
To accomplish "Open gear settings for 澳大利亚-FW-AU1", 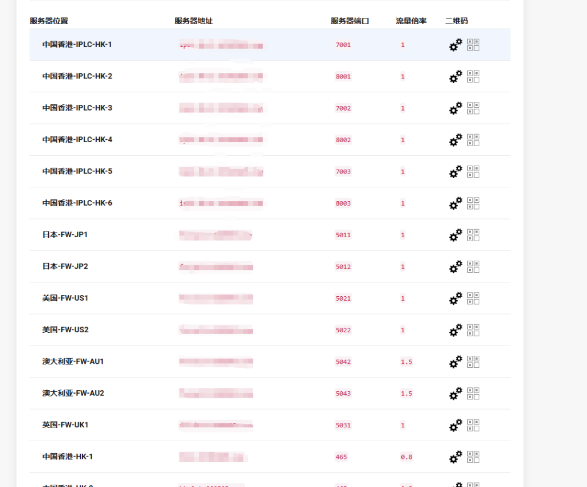I will (455, 362).
